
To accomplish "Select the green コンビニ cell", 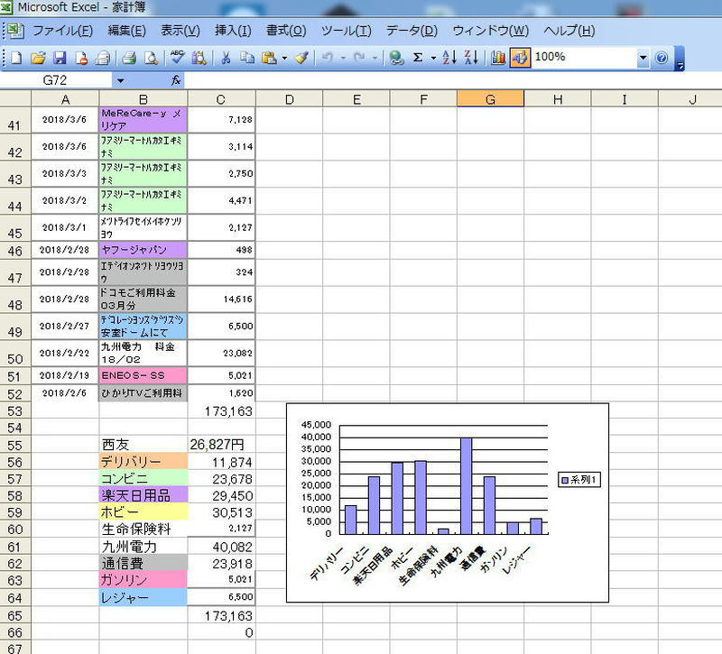I will pos(143,479).
